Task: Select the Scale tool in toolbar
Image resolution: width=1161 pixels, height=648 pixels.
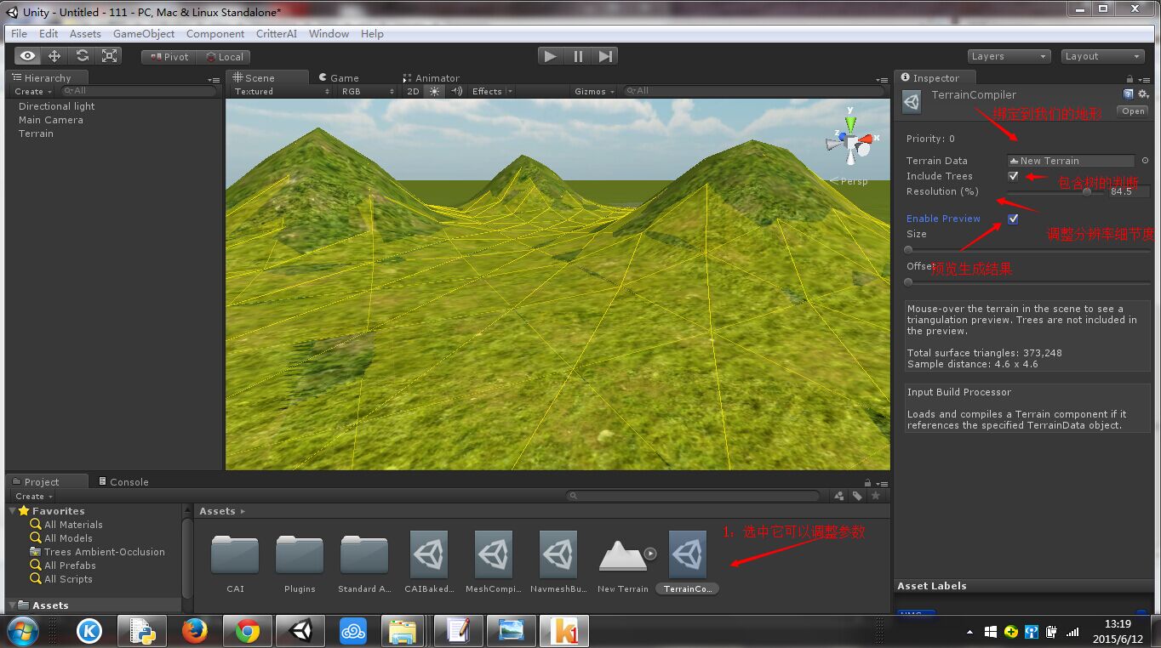Action: (109, 56)
